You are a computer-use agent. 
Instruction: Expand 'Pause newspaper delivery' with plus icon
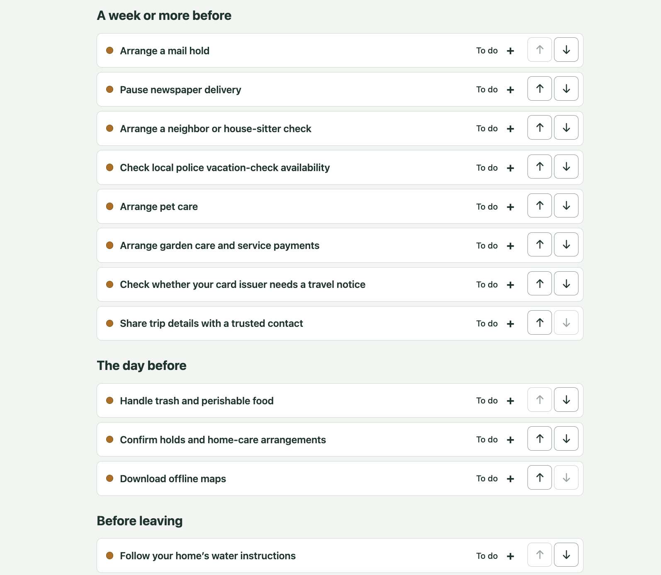(510, 89)
